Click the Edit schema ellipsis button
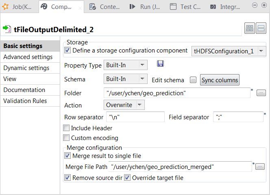 193,80
